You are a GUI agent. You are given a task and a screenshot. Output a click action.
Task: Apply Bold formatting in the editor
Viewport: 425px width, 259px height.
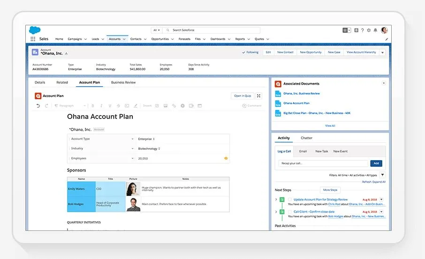click(93, 106)
